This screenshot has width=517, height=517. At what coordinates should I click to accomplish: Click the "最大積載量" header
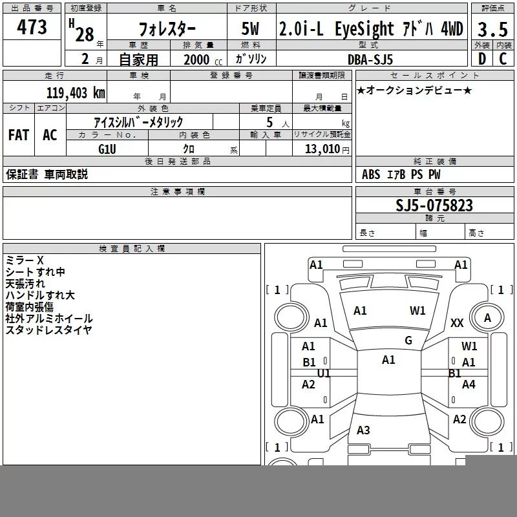point(322,108)
